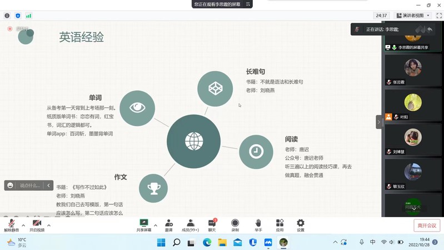Screen dimensions: 444x250
Task: Start Recording (录制)
Action: pyautogui.click(x=235, y=225)
